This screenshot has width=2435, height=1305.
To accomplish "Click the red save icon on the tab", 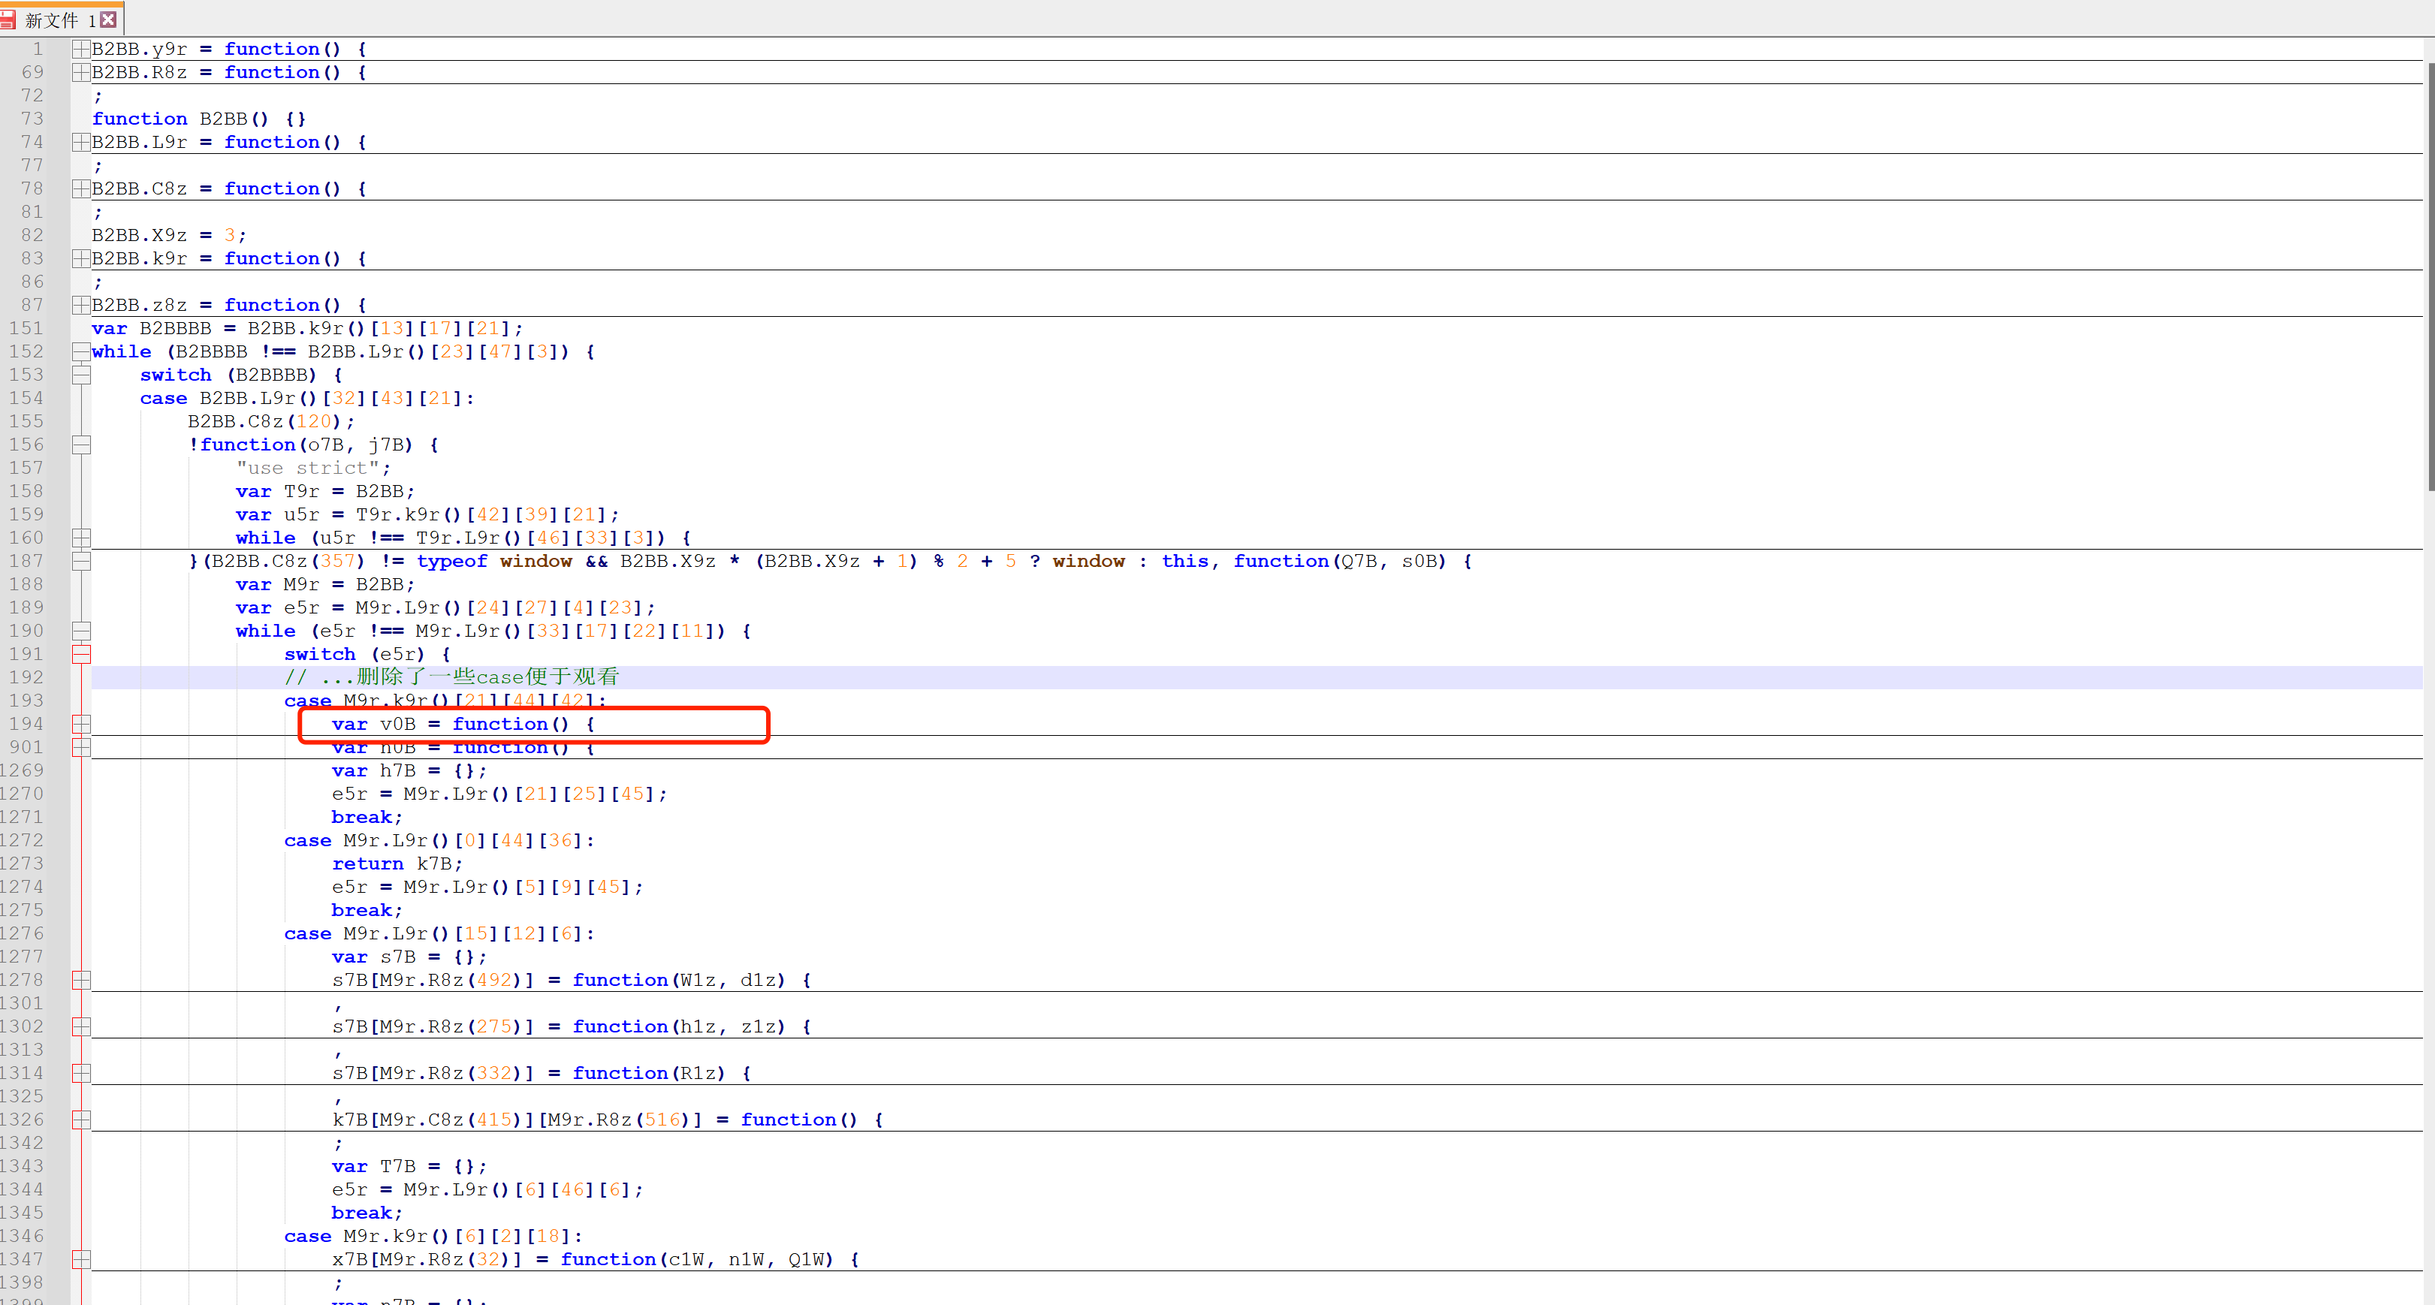I will [x=8, y=19].
